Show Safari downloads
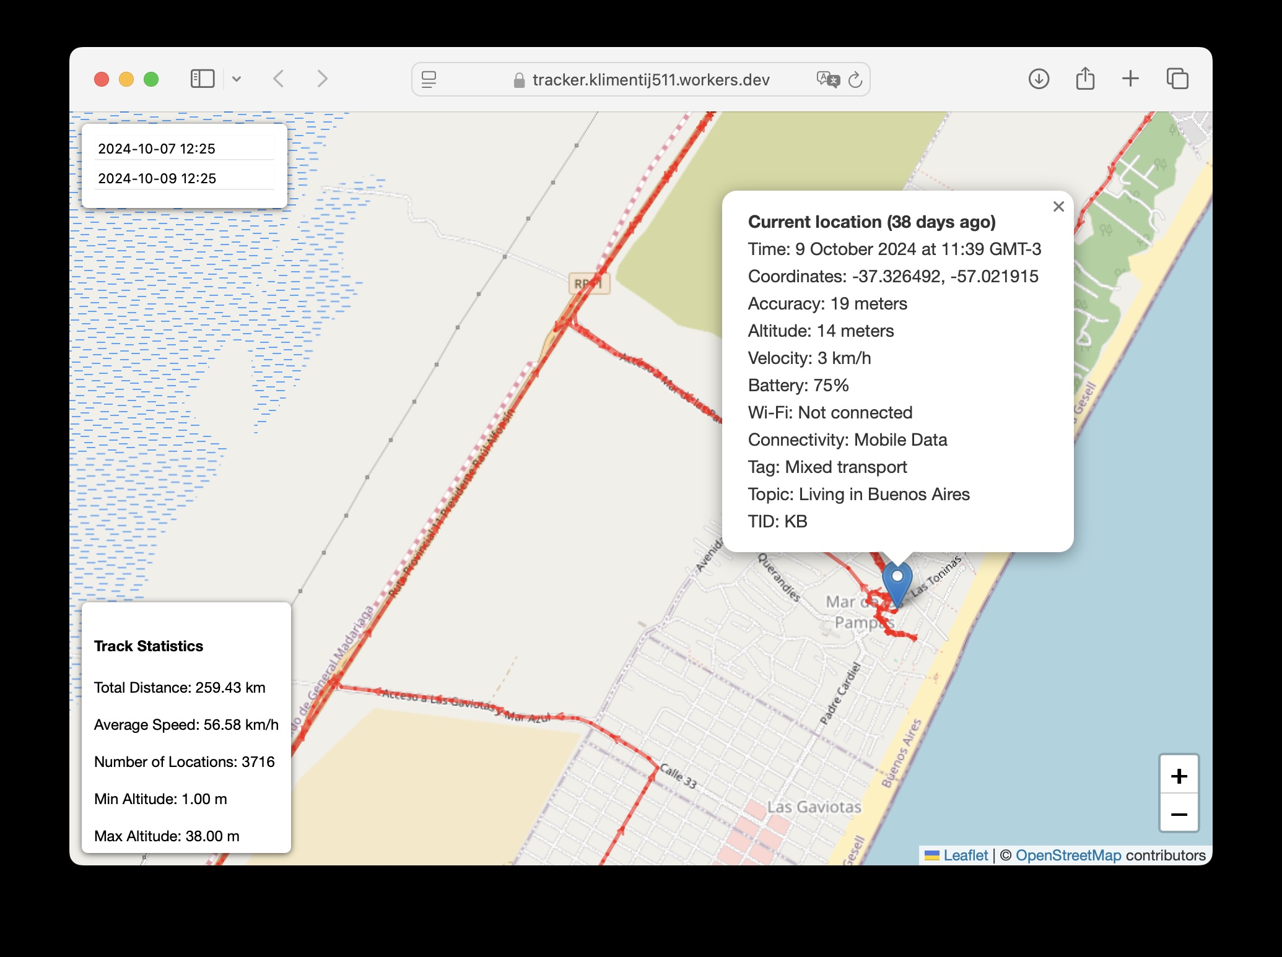Viewport: 1282px width, 957px height. pyautogui.click(x=1039, y=79)
